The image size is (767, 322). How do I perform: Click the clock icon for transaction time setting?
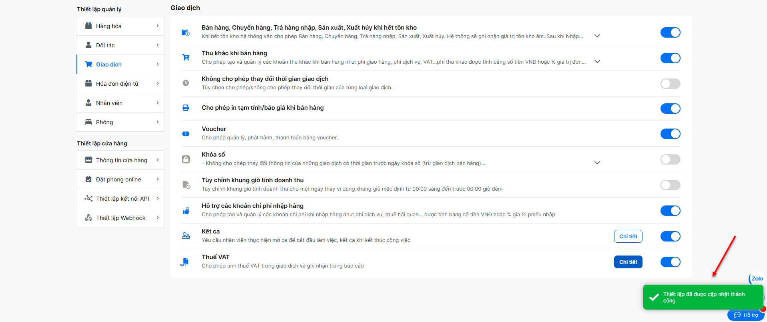[186, 83]
